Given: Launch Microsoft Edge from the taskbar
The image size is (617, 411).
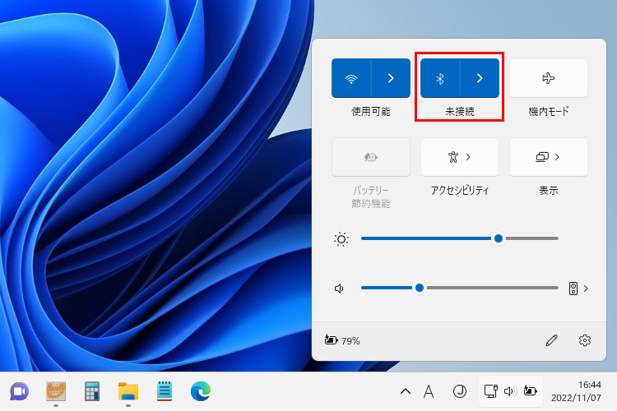Looking at the screenshot, I should [x=200, y=390].
